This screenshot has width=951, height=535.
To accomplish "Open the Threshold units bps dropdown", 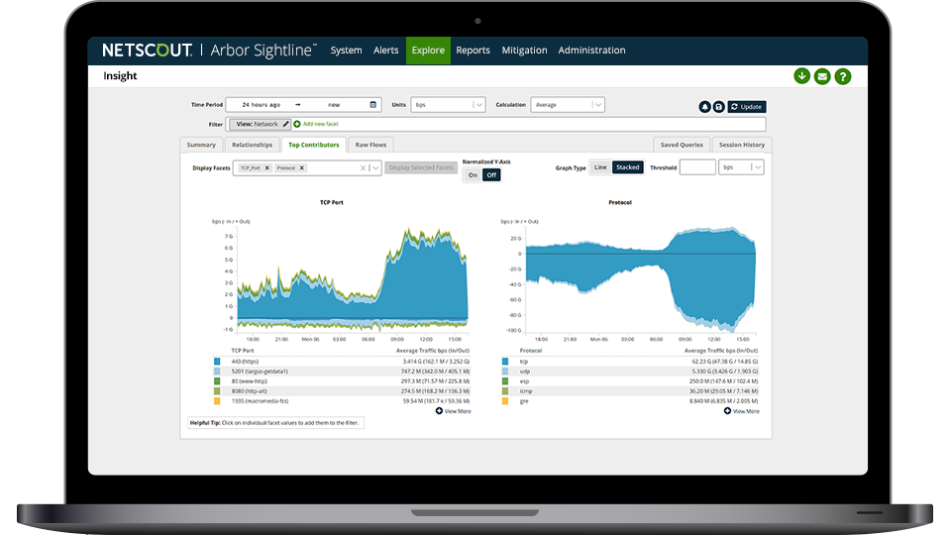I will tap(756, 167).
